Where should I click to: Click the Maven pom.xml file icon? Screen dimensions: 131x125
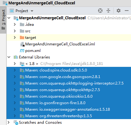point(22,51)
